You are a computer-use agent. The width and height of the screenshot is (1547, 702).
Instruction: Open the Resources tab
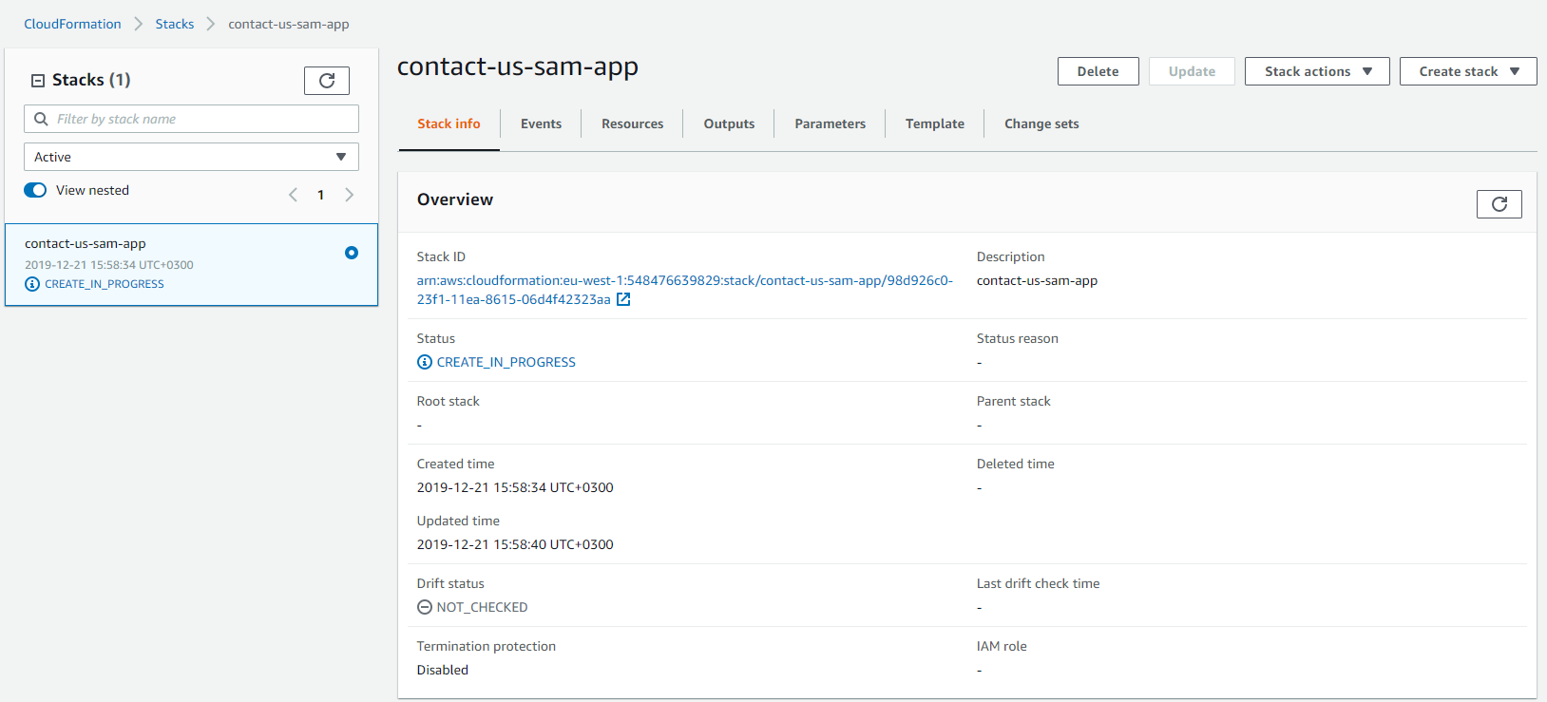click(x=632, y=123)
